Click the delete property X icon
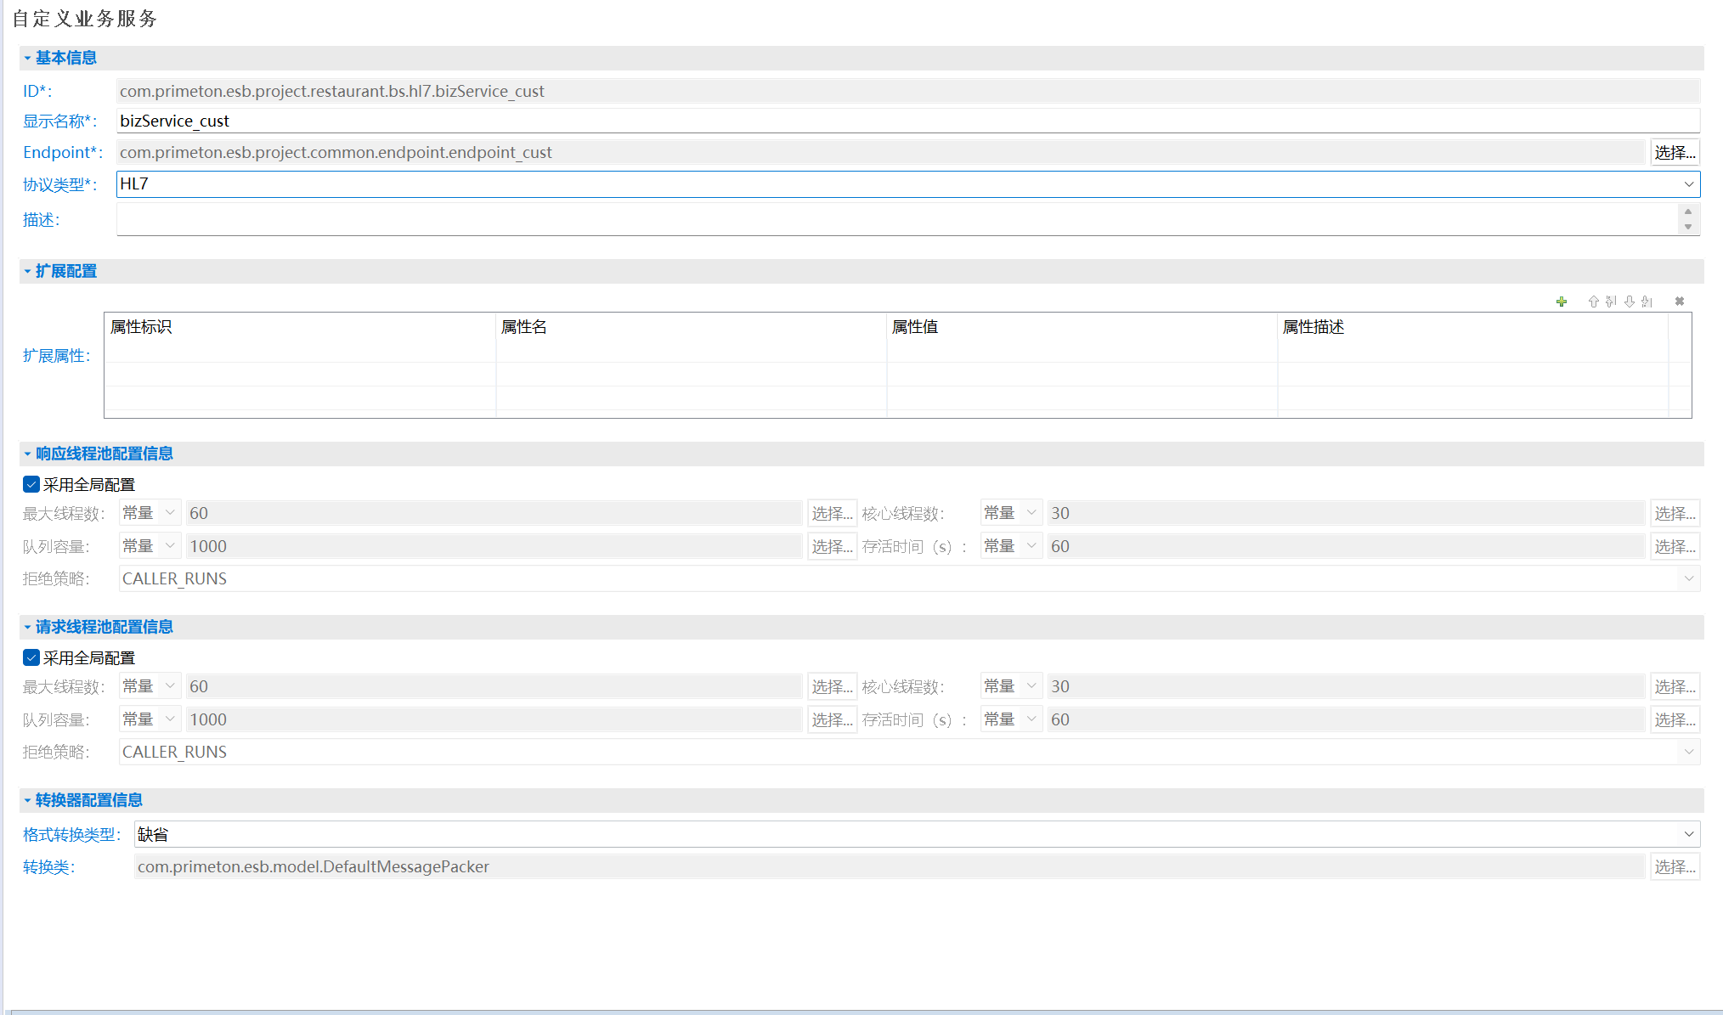This screenshot has height=1015, width=1723. 1680,302
